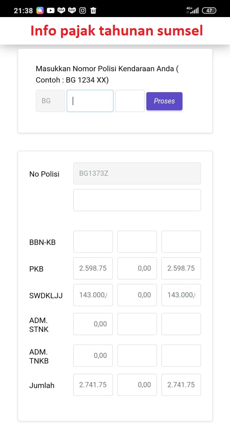The image size is (230, 442).
Task: Click the BG prefix field
Action: point(50,101)
